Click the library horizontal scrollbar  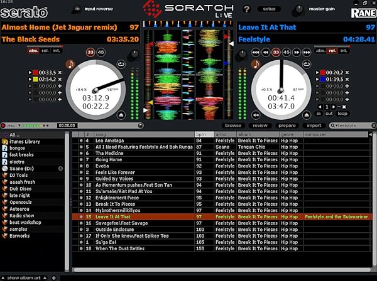[x=222, y=270]
